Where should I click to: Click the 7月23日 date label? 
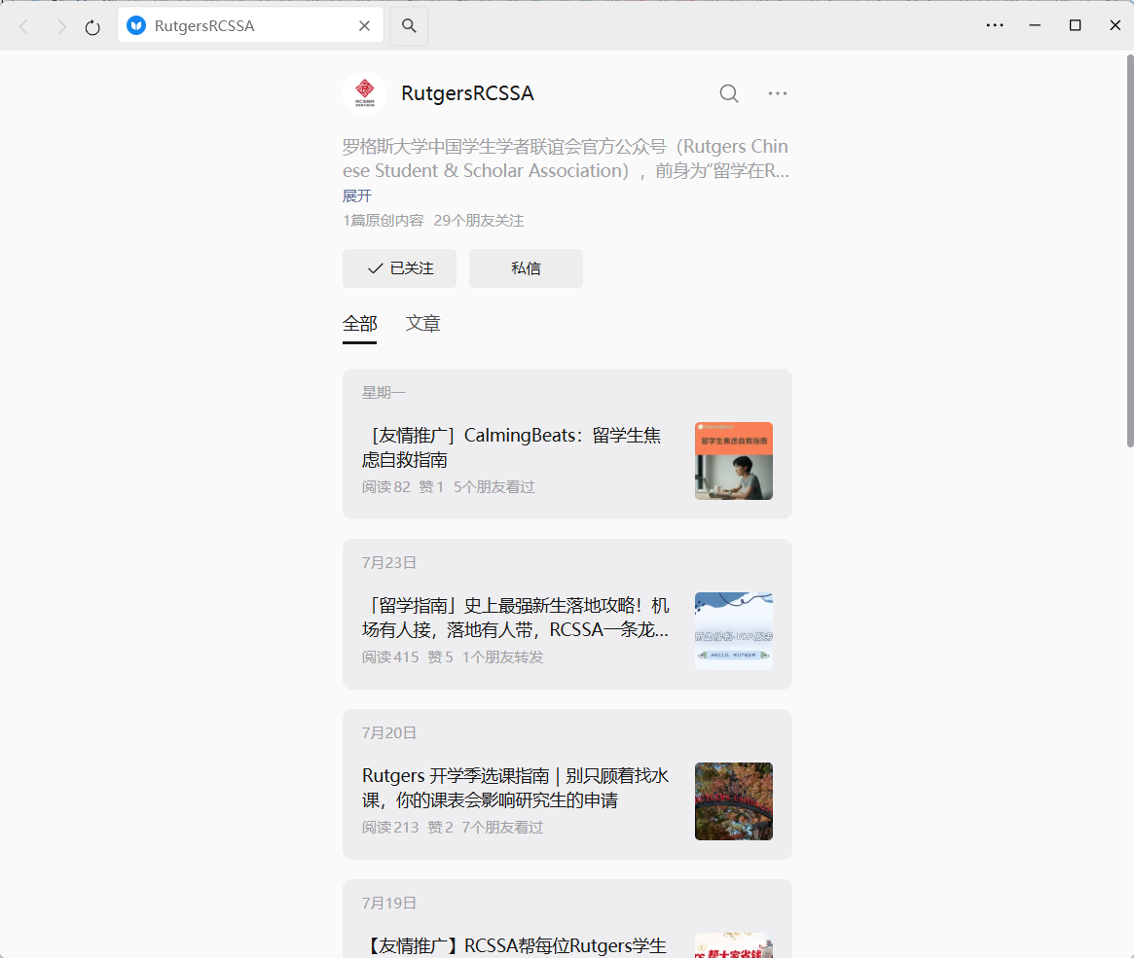(x=389, y=563)
